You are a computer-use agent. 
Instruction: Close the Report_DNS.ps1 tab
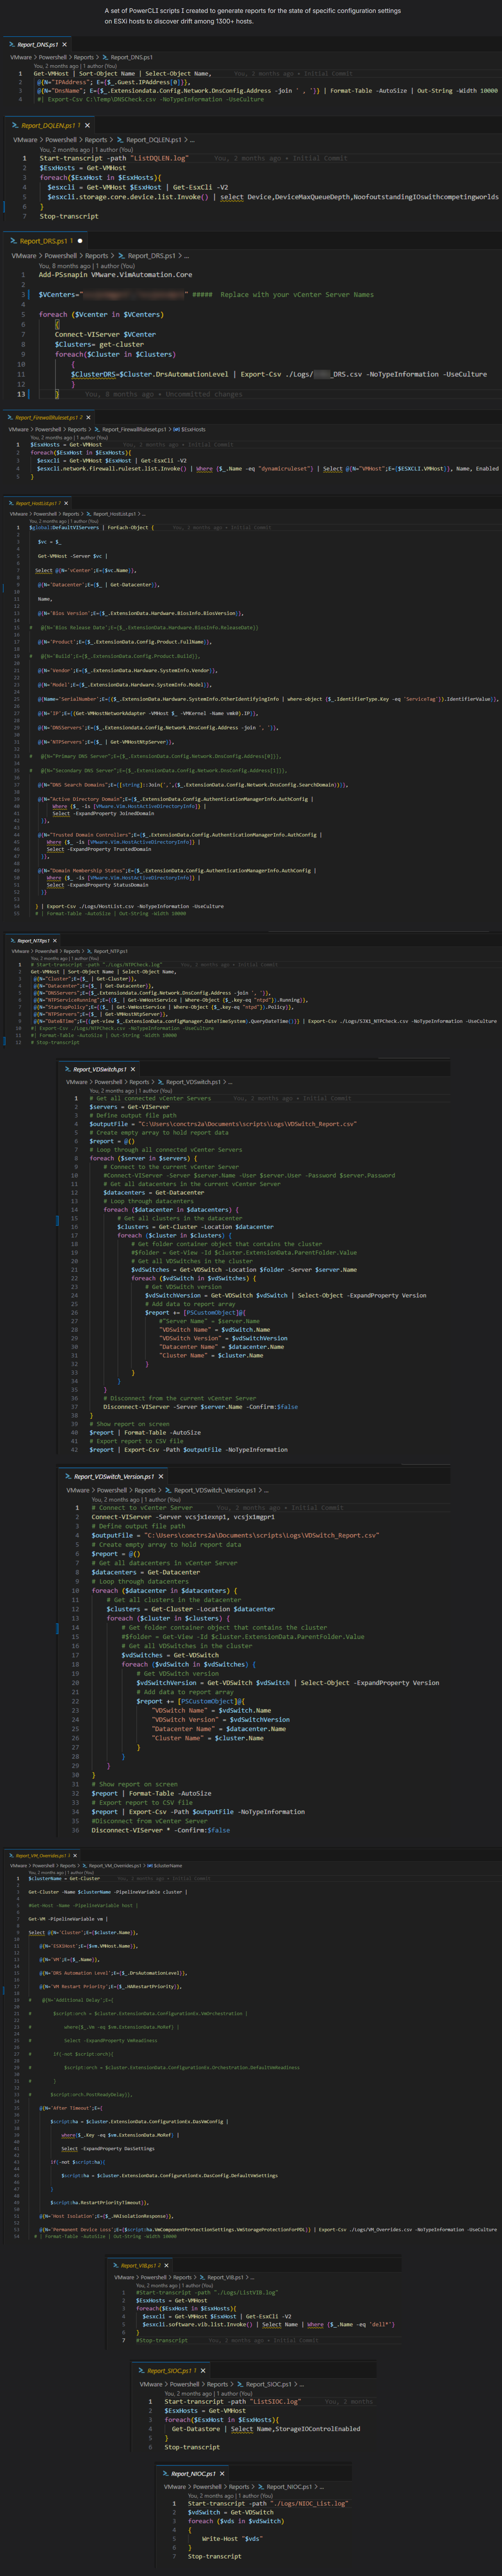click(x=65, y=44)
